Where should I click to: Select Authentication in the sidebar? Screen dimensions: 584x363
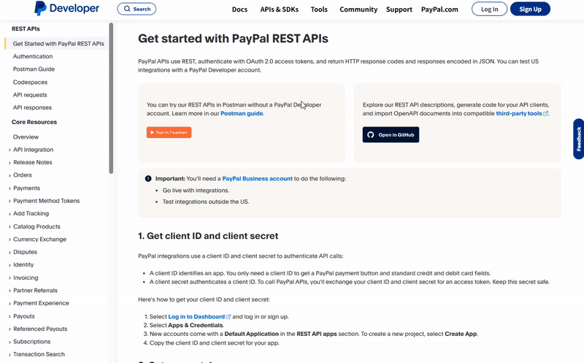pyautogui.click(x=33, y=56)
